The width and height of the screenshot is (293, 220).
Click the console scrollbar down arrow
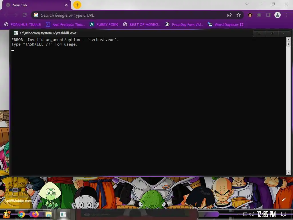click(288, 172)
